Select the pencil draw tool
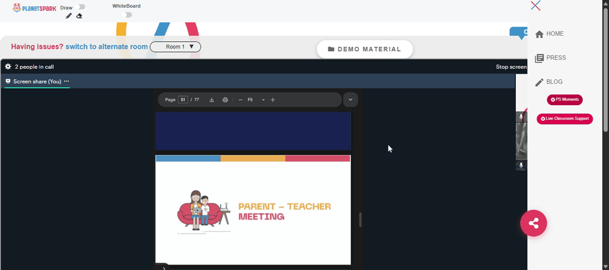Viewport: 609px width, 270px height. point(69,16)
